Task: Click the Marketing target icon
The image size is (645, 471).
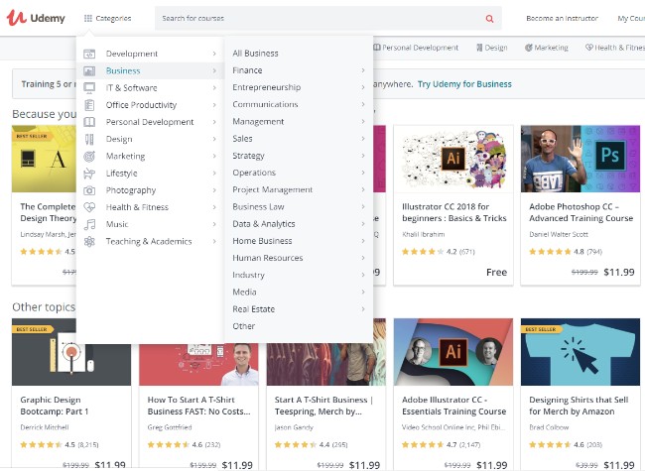Action: click(x=89, y=157)
